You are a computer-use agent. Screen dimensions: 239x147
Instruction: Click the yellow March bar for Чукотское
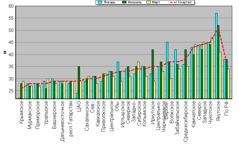click(x=212, y=68)
